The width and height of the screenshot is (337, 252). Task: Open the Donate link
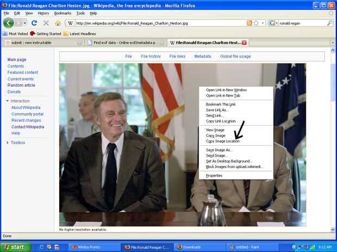[14, 92]
